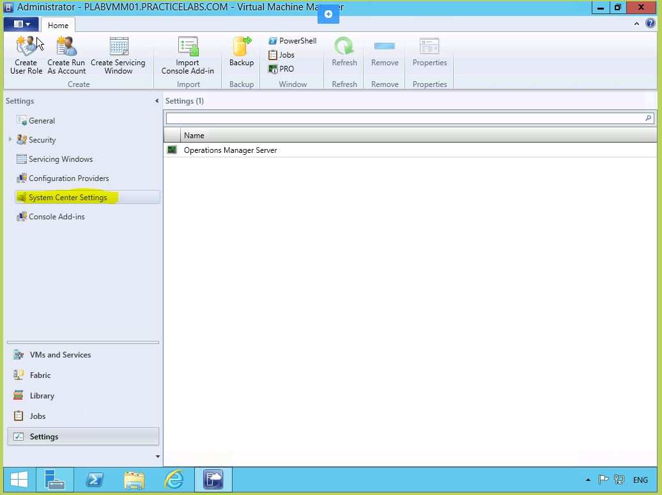Click the Action Center flag icon

pyautogui.click(x=603, y=480)
